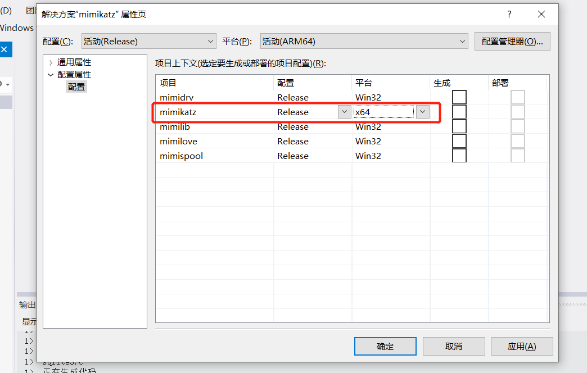Toggle 部署 checkbox for mimispool
The width and height of the screenshot is (587, 373).
[x=518, y=156]
